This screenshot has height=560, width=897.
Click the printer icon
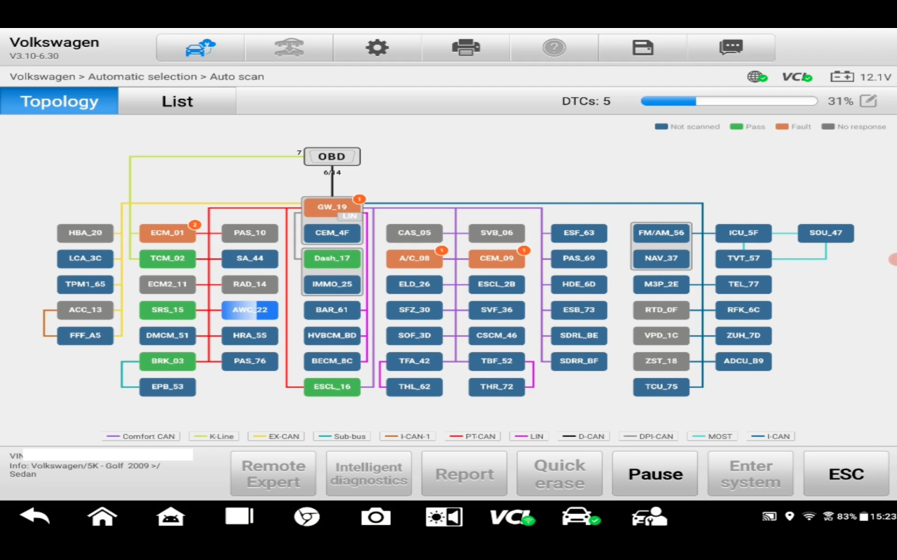[466, 48]
